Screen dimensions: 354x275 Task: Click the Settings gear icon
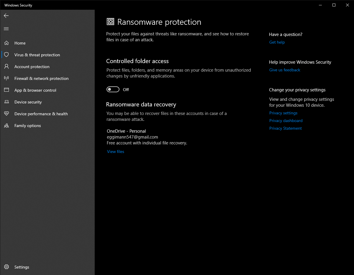tap(6, 267)
